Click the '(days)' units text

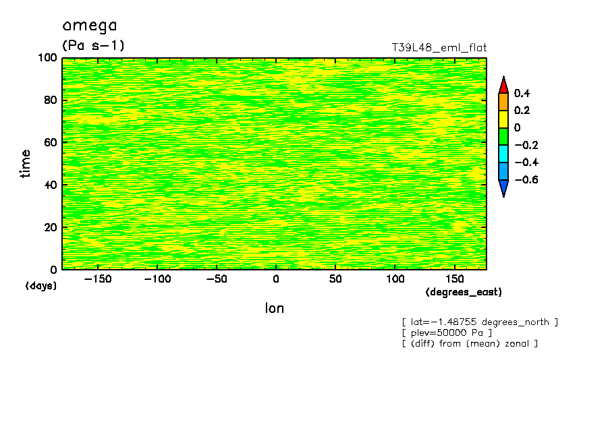tap(40, 286)
